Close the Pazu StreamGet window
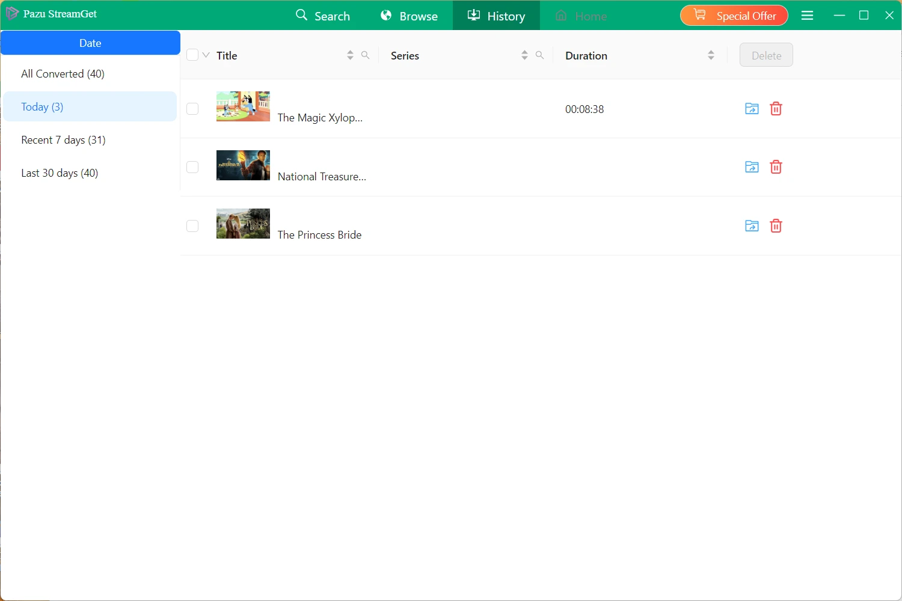This screenshot has height=601, width=902. tap(889, 16)
